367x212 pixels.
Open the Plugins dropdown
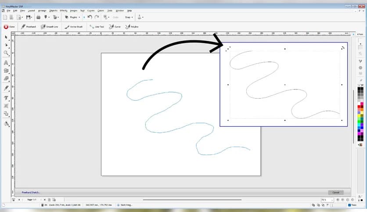[72, 17]
